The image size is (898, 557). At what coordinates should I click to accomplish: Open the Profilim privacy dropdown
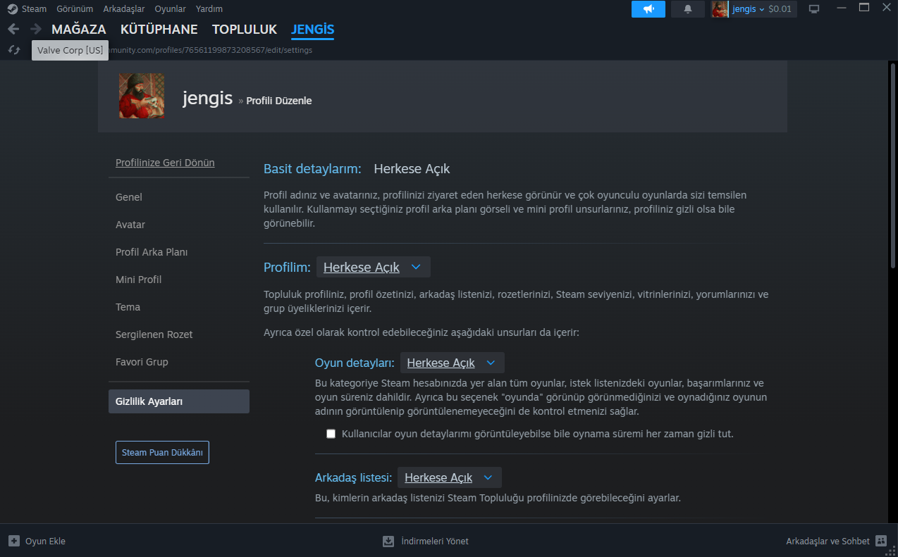click(373, 268)
